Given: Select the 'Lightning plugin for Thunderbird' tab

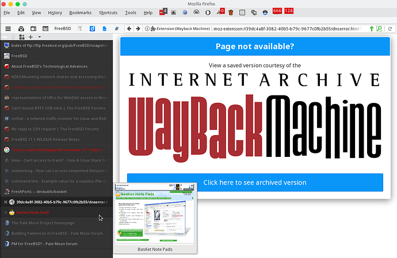Looking at the screenshot, I should click(x=56, y=87).
